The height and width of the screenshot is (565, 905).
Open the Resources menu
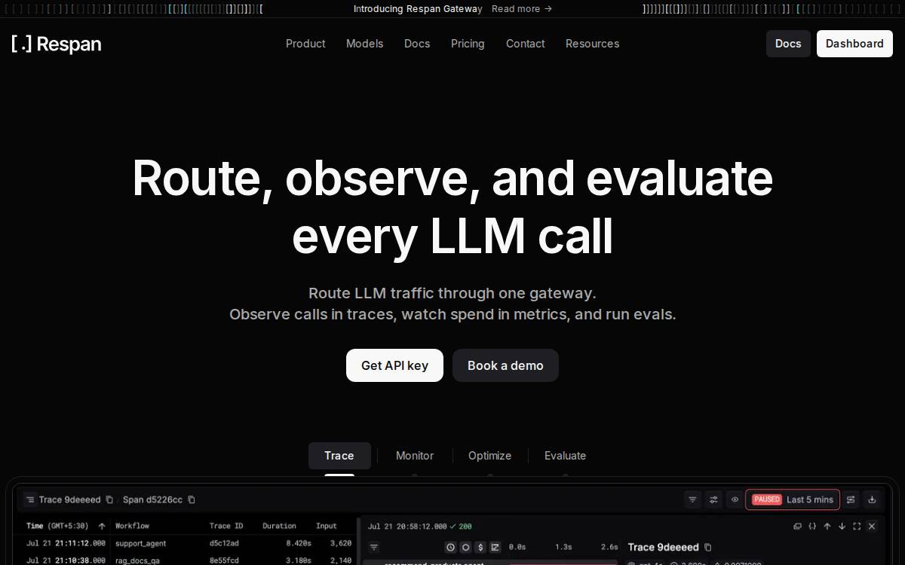click(592, 44)
